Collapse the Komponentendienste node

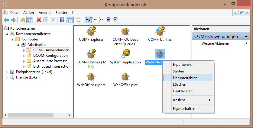(7, 34)
